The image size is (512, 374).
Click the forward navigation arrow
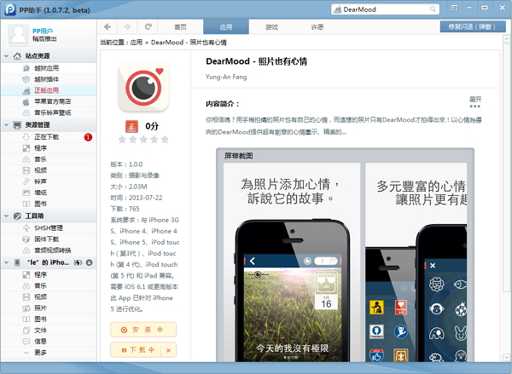click(127, 26)
